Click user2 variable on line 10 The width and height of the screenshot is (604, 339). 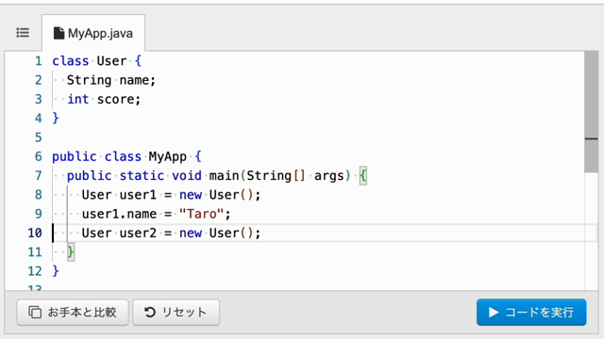(x=138, y=233)
